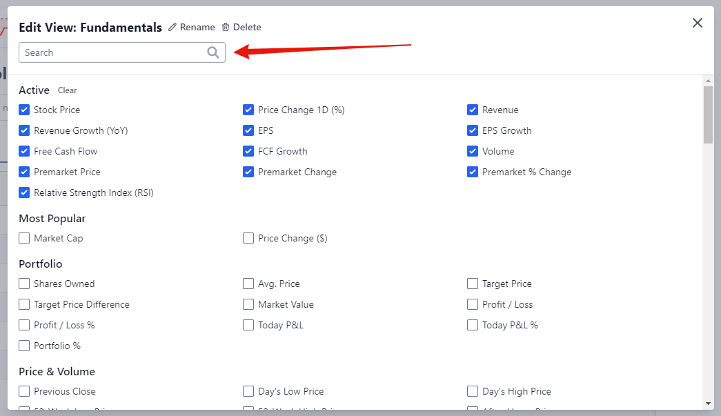Enable Today P&L % column
Screen dimensions: 721x416
click(473, 325)
